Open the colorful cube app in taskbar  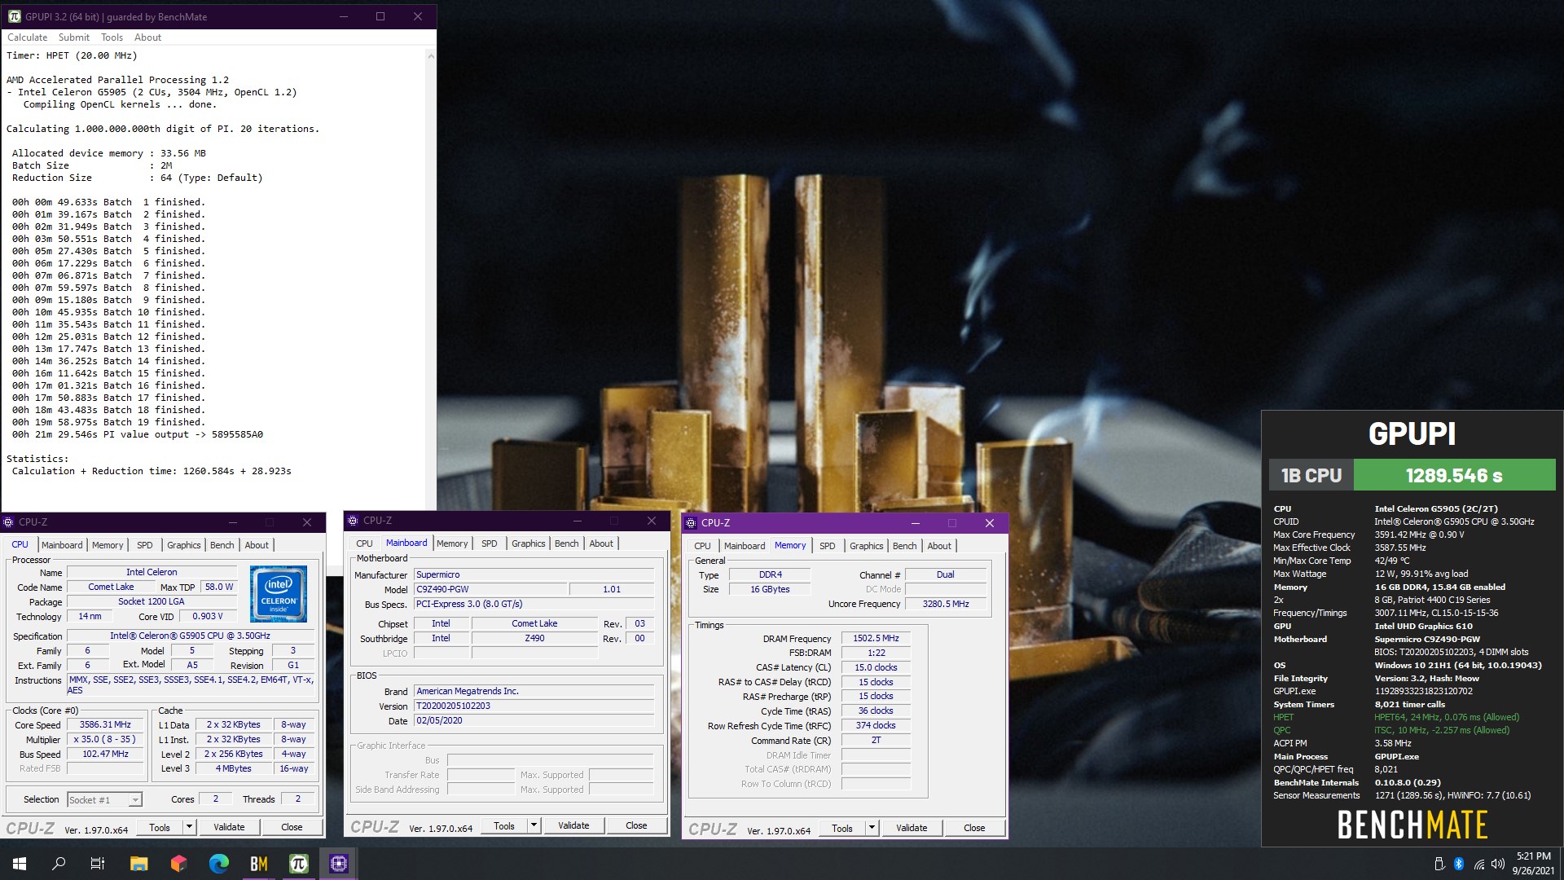pyautogui.click(x=178, y=864)
